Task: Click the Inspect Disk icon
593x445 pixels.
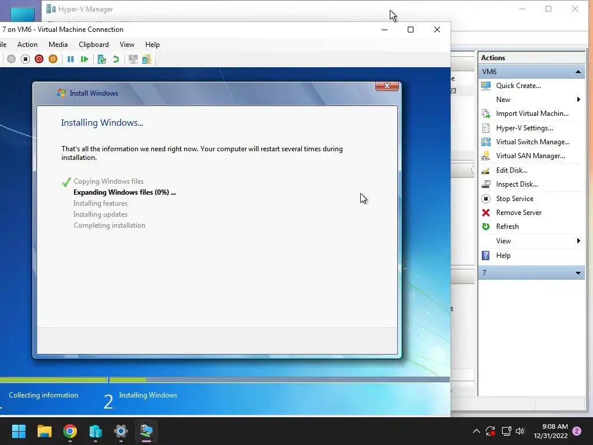Action: [x=486, y=184]
